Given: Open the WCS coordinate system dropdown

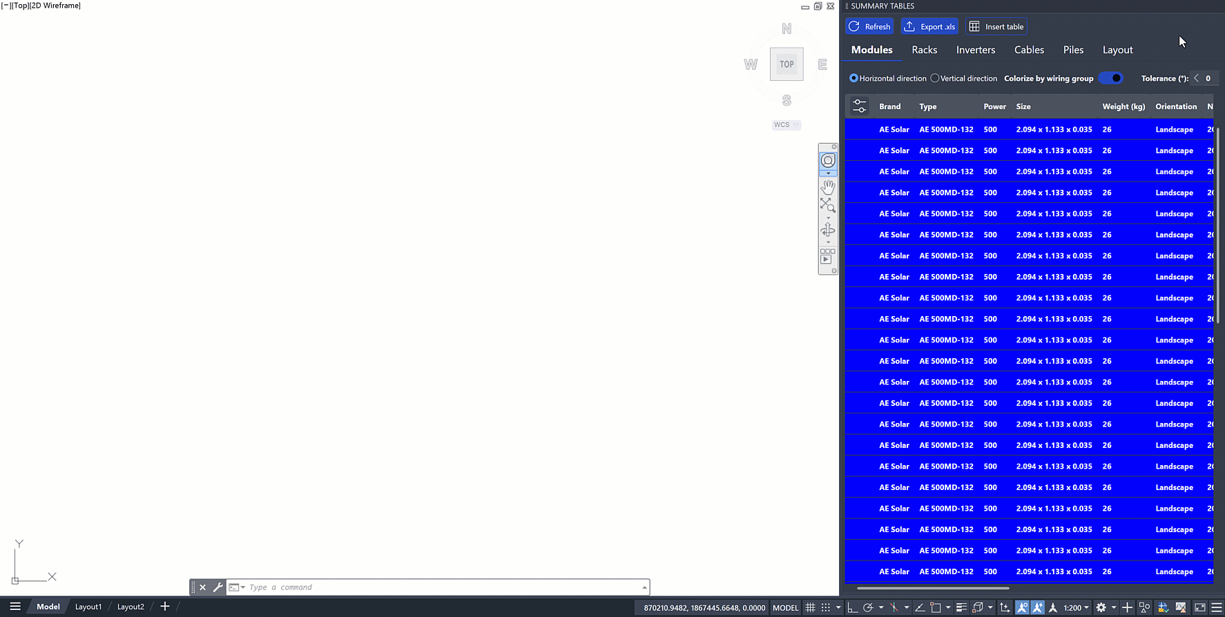Looking at the screenshot, I should 787,125.
